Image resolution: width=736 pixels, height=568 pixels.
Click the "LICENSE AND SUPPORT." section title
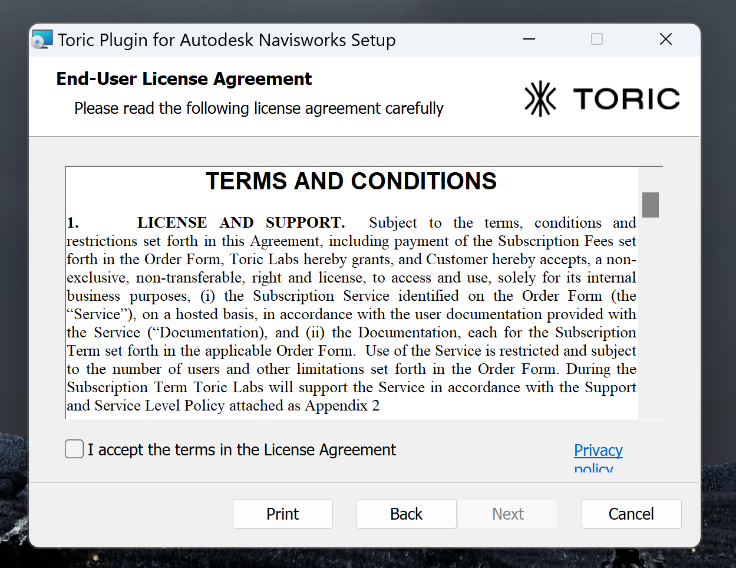tap(241, 222)
